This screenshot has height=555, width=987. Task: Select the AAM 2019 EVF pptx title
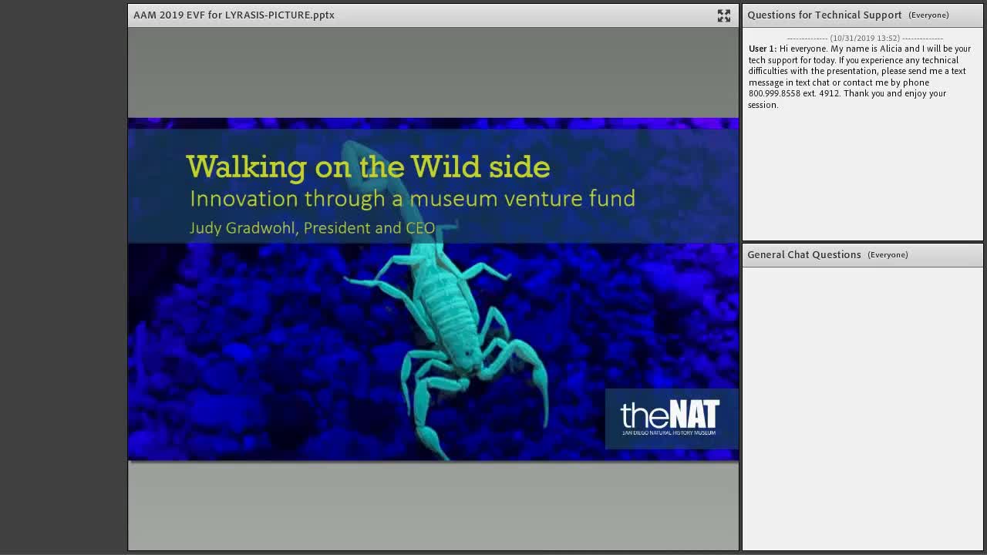[234, 15]
